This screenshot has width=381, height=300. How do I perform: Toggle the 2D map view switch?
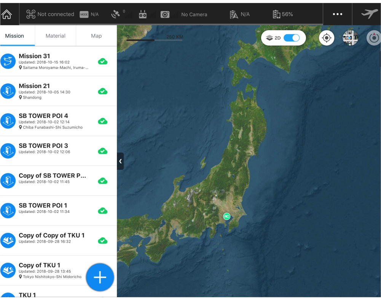(292, 38)
